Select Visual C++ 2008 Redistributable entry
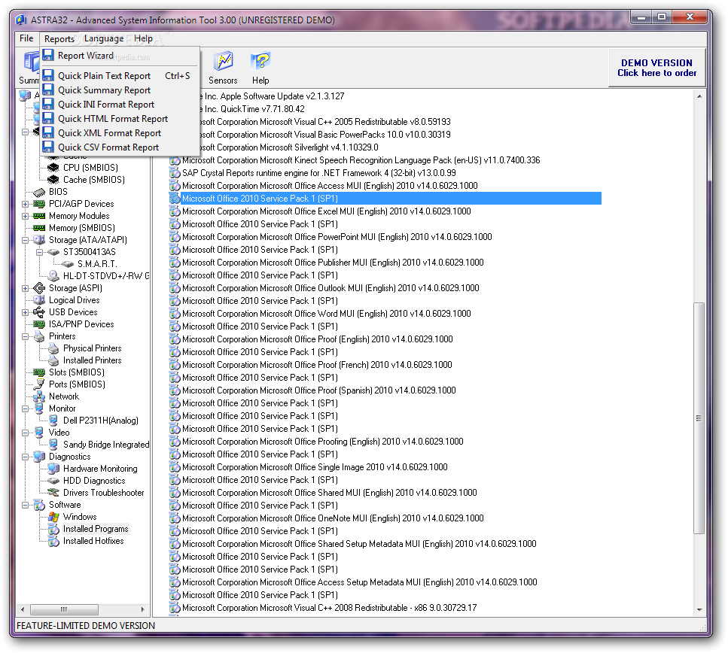The height and width of the screenshot is (653, 728). click(x=329, y=608)
